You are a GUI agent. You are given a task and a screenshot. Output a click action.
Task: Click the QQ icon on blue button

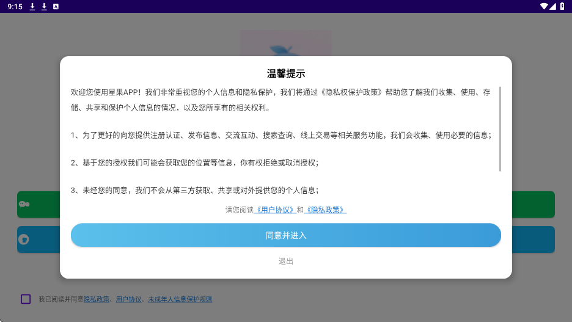(x=24, y=240)
